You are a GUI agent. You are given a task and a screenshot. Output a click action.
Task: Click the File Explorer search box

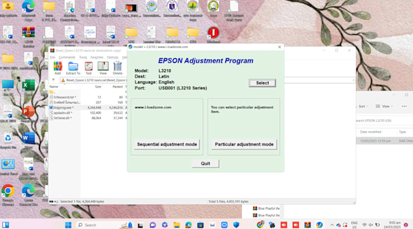point(384,121)
